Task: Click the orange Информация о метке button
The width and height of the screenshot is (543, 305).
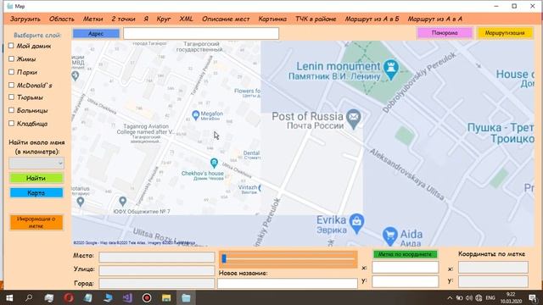Action: 36,222
